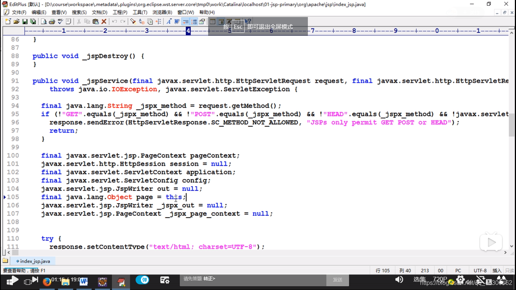Open the 窗口(W) menu

(186, 12)
